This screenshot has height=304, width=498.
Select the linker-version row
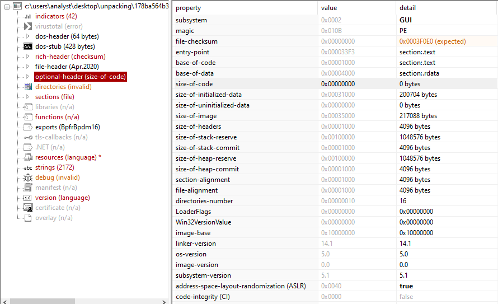coord(335,244)
